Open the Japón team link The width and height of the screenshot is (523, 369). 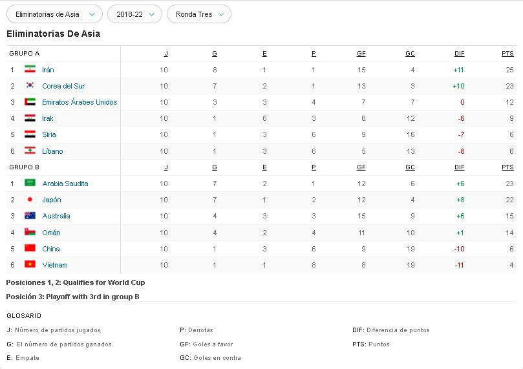[52, 200]
